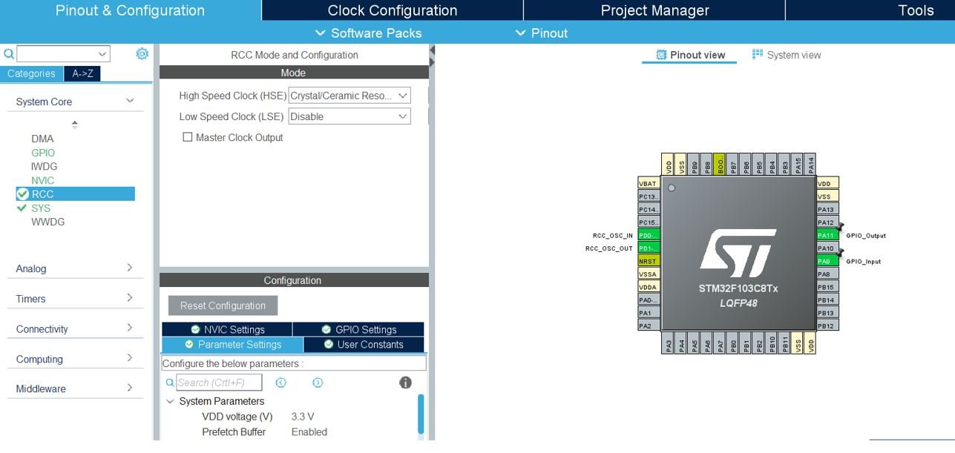This screenshot has width=955, height=453.
Task: Select IWDG in System Core list
Action: [44, 166]
